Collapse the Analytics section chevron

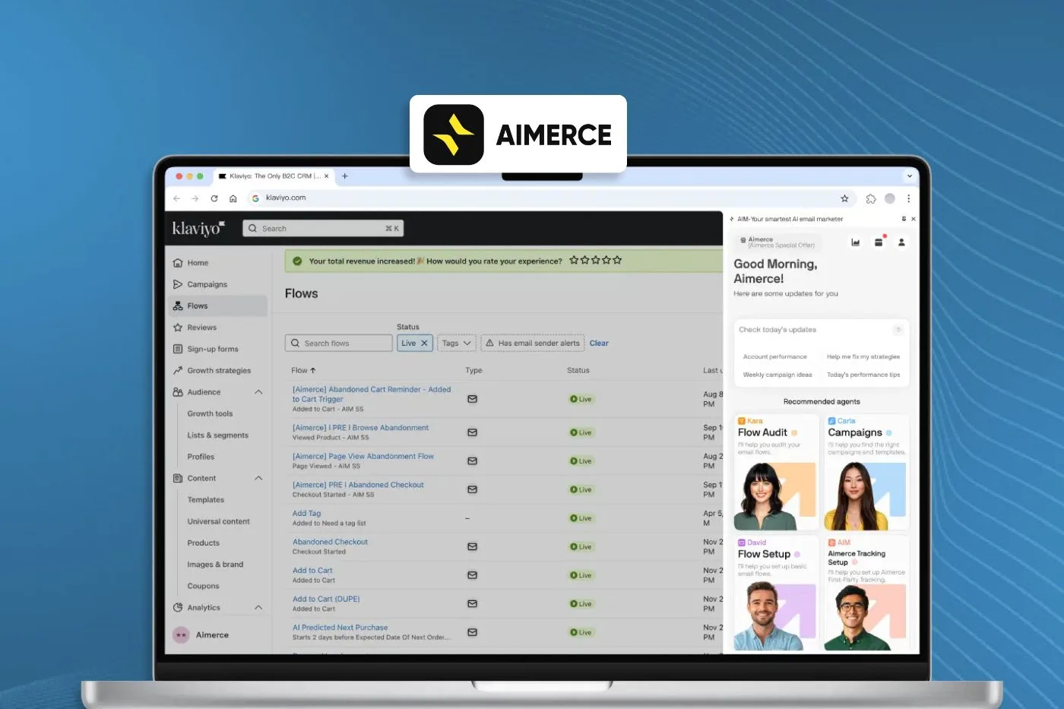[x=258, y=608]
